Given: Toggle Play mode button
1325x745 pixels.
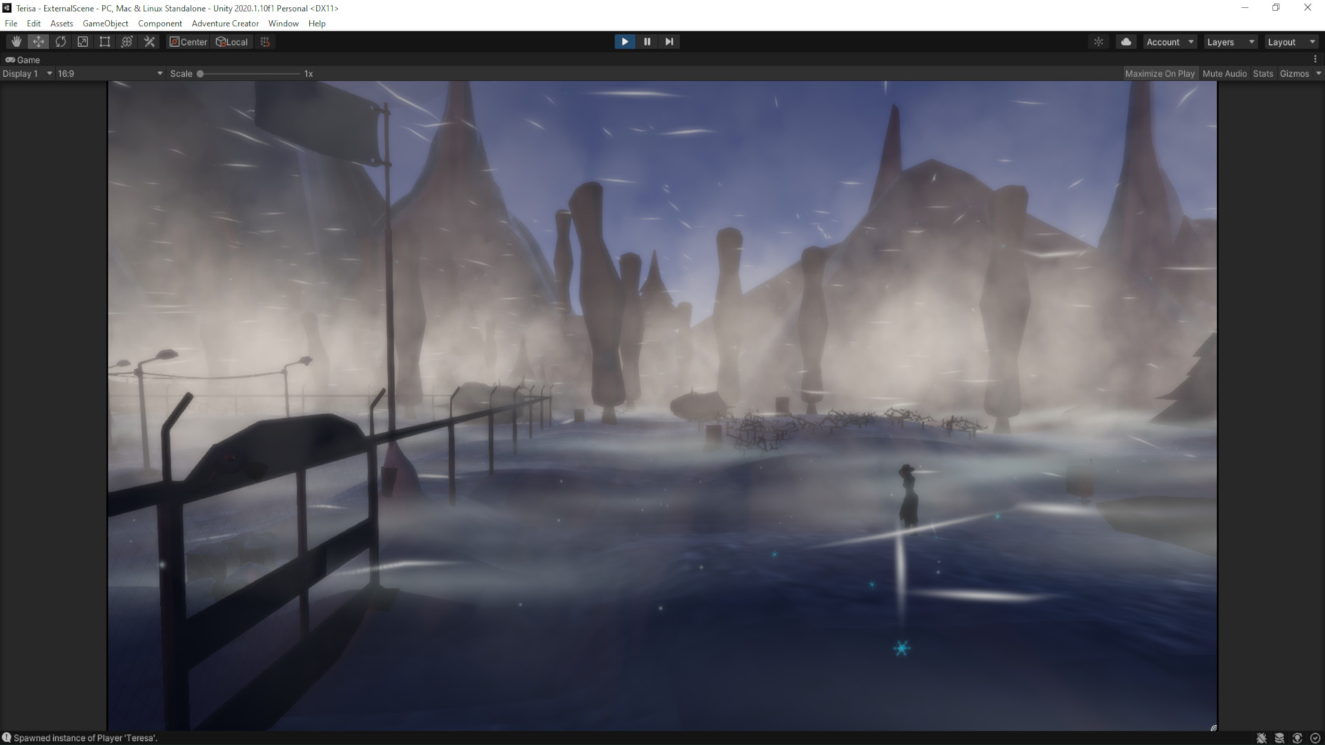Looking at the screenshot, I should (625, 41).
